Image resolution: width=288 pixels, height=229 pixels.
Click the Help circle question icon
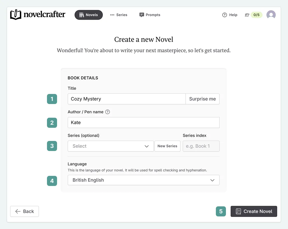coord(225,15)
